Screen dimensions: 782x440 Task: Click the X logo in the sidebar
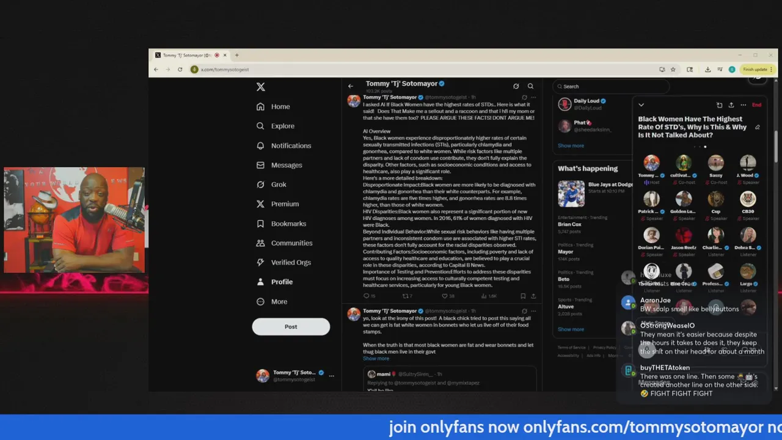point(261,87)
